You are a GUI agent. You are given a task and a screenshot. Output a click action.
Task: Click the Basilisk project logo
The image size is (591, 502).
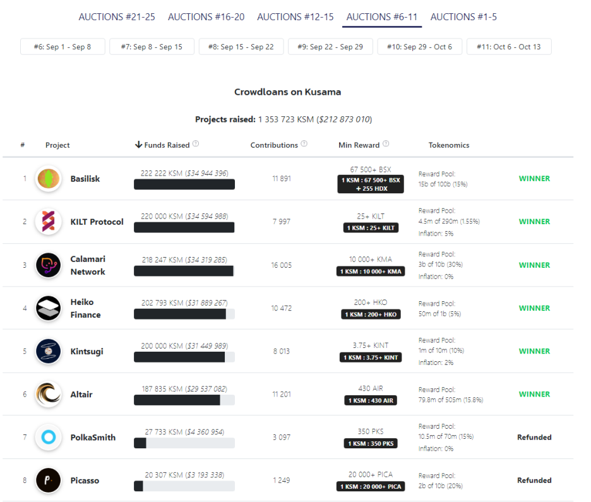click(48, 179)
